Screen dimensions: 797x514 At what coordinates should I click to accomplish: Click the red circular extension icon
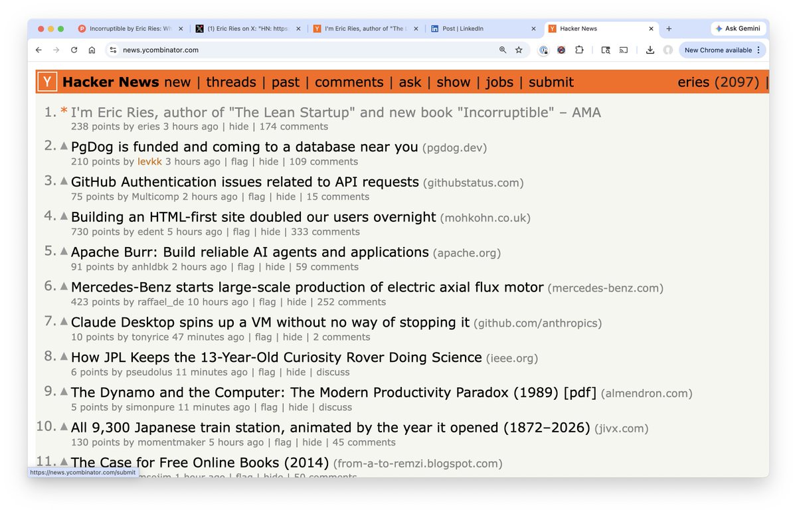(561, 50)
